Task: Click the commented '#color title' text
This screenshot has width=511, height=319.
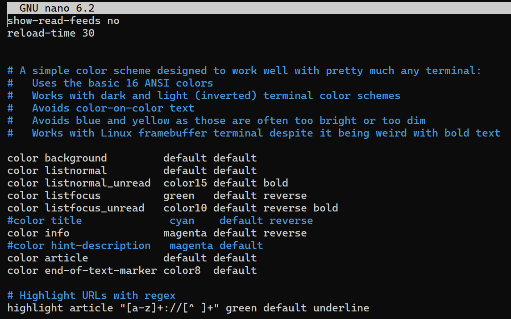Action: tap(44, 220)
